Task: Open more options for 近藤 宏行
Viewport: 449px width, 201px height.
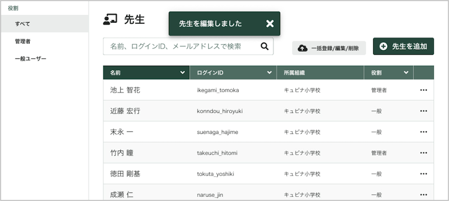Action: point(424,111)
